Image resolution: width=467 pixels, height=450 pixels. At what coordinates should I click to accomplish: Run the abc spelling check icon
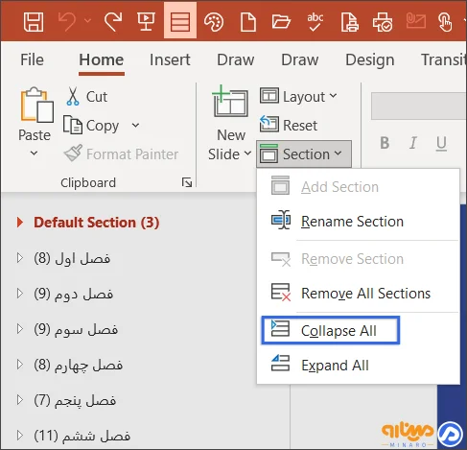tap(315, 22)
